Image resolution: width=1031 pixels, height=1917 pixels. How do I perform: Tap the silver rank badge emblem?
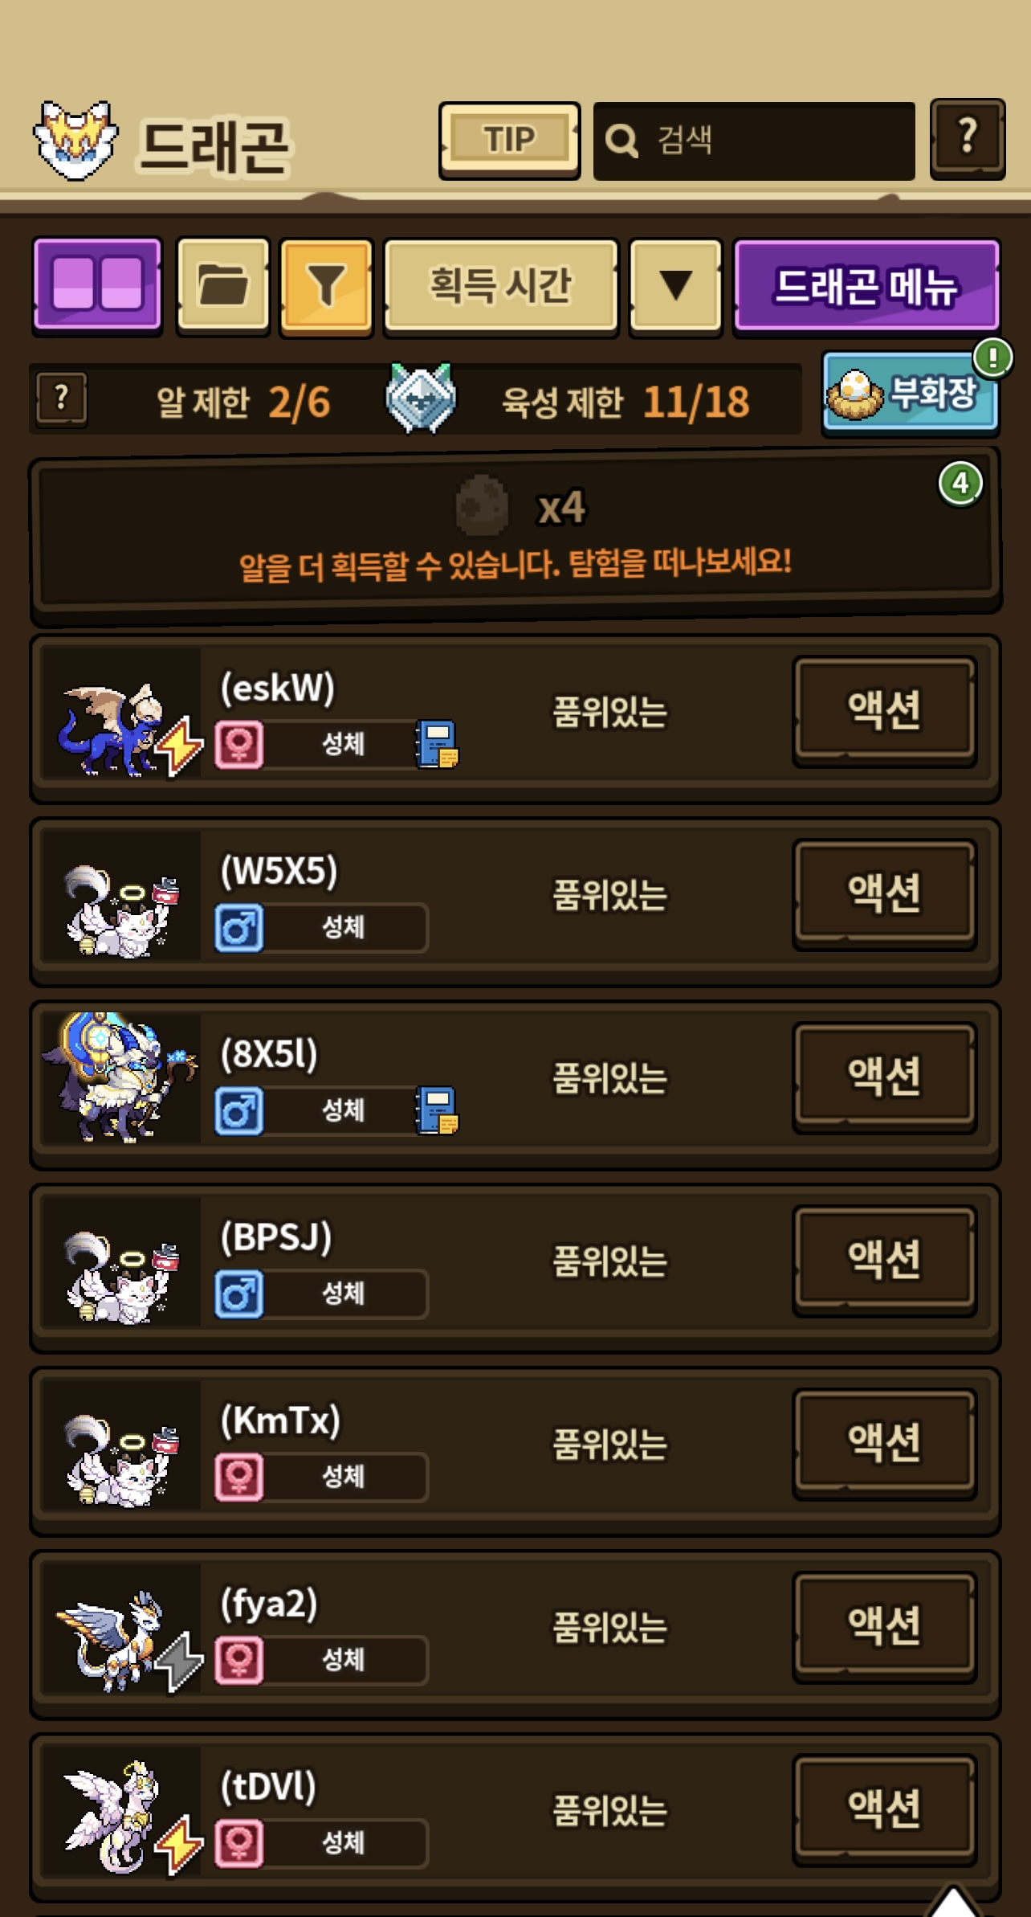pos(420,399)
